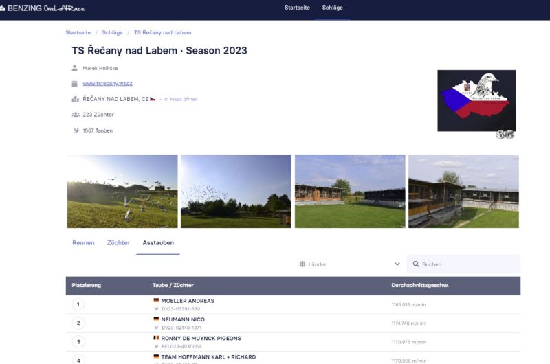Open Startseite in top navigation
This screenshot has width=550, height=364.
click(x=297, y=8)
